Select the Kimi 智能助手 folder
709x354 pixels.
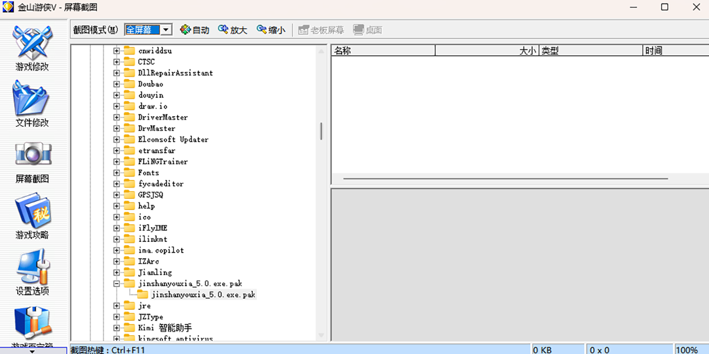pyautogui.click(x=164, y=328)
